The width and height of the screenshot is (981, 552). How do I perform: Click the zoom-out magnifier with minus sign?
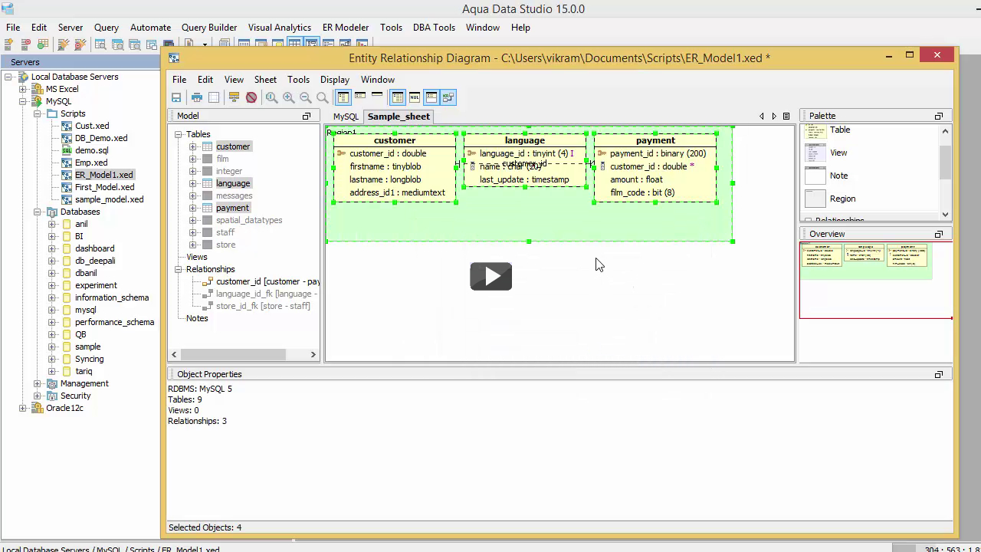coord(306,97)
